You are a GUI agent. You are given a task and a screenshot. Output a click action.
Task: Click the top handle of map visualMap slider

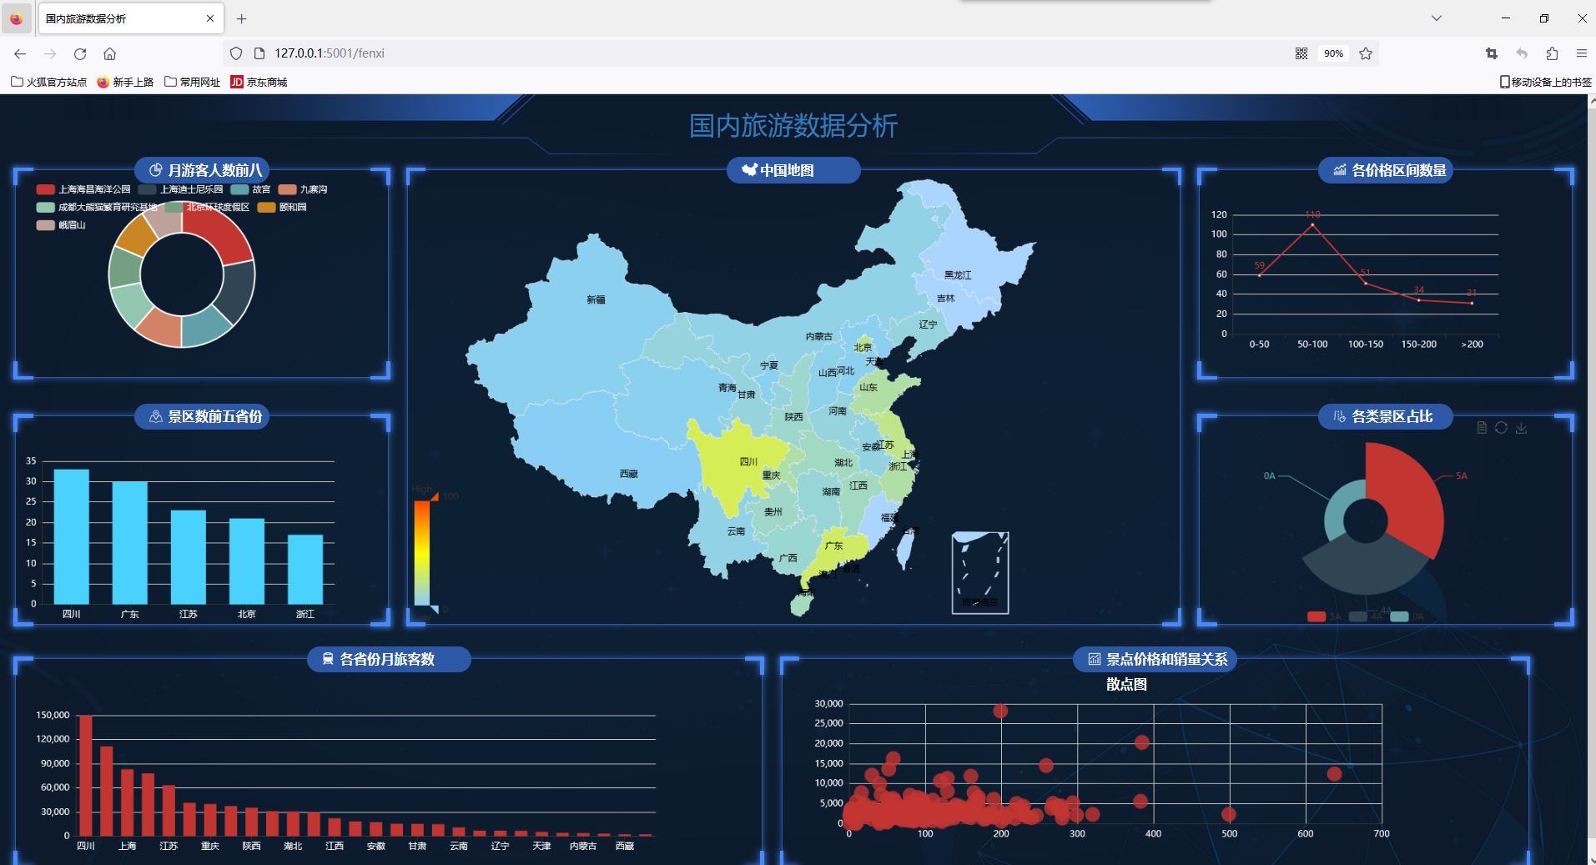pyautogui.click(x=435, y=496)
